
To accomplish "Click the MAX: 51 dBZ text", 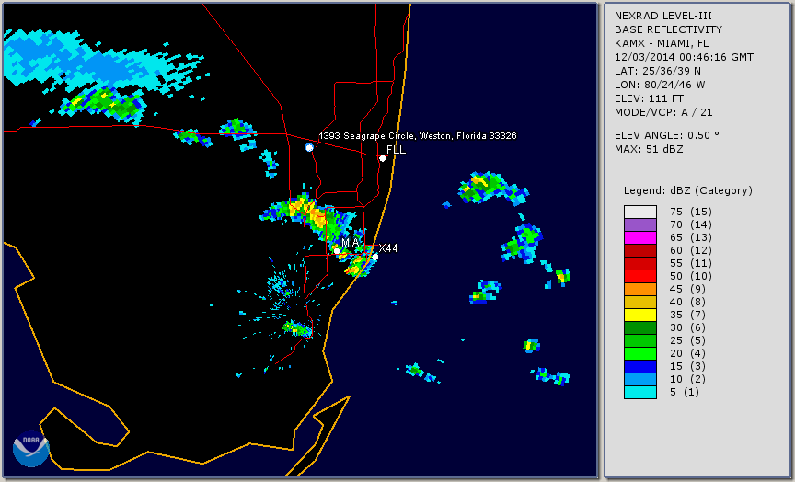I will (649, 149).
